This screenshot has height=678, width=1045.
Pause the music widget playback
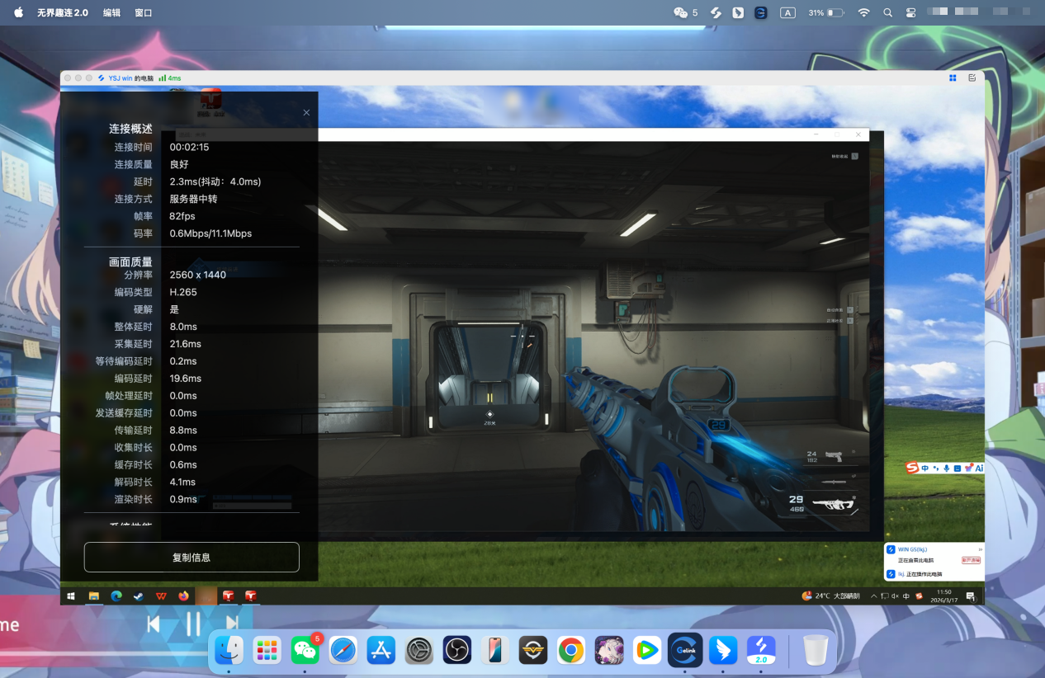click(x=192, y=624)
